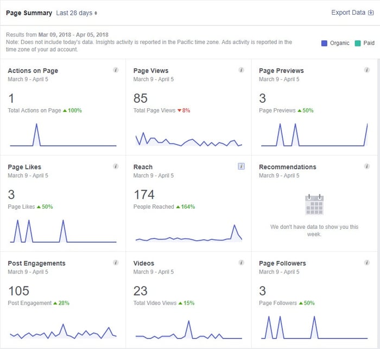Click the Page Previews sparkline chart
Image resolution: width=380 pixels, height=349 pixels.
pyautogui.click(x=314, y=135)
